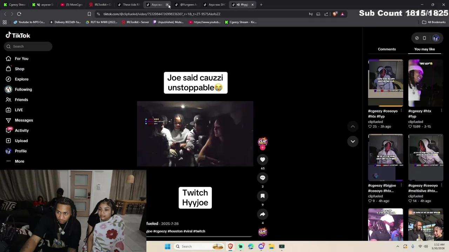Click the #twitch hashtag link
This screenshot has width=449, height=252.
coord(199,231)
